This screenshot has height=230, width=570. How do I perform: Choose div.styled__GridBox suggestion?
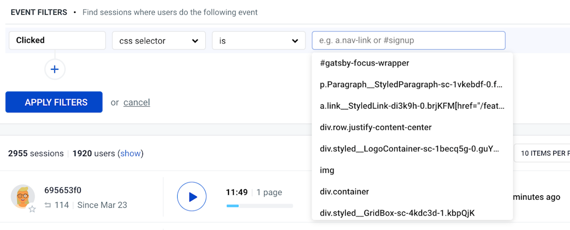click(412, 212)
